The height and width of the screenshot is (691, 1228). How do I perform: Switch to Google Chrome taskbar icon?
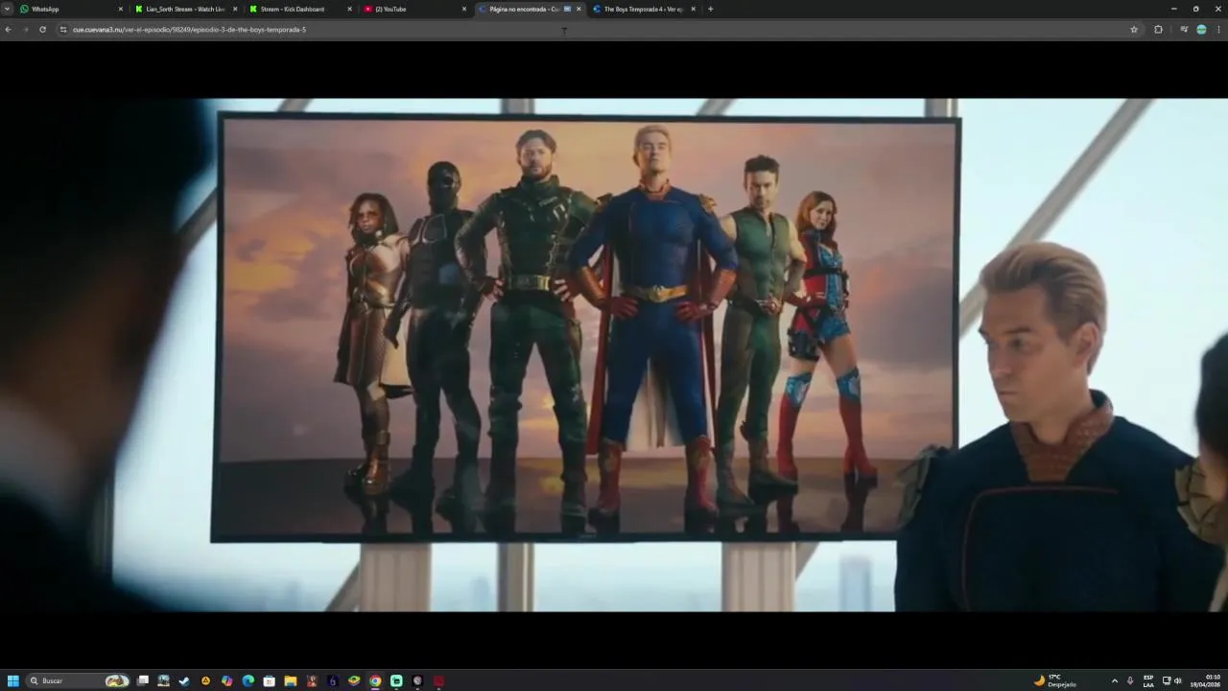[375, 680]
